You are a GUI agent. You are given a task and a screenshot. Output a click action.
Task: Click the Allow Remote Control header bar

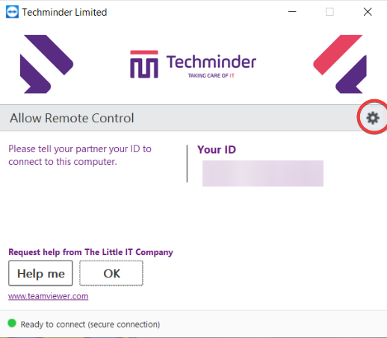pyautogui.click(x=193, y=118)
